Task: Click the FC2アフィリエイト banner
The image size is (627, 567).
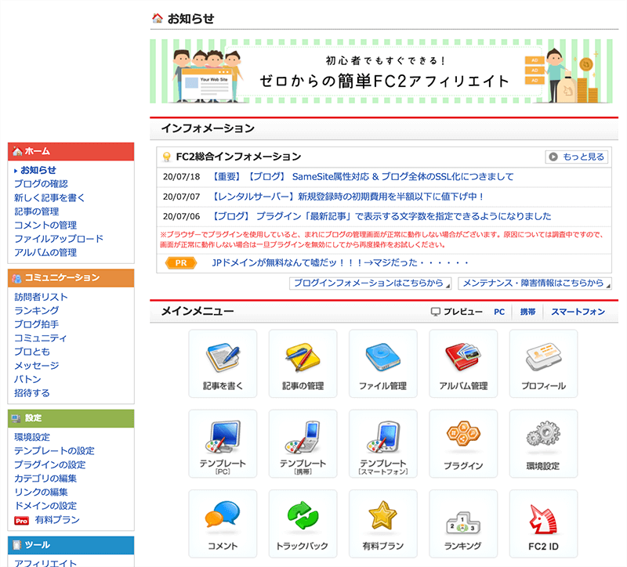Action: [381, 71]
